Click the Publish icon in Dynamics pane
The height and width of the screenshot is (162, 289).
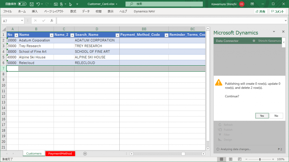[x=220, y=130]
